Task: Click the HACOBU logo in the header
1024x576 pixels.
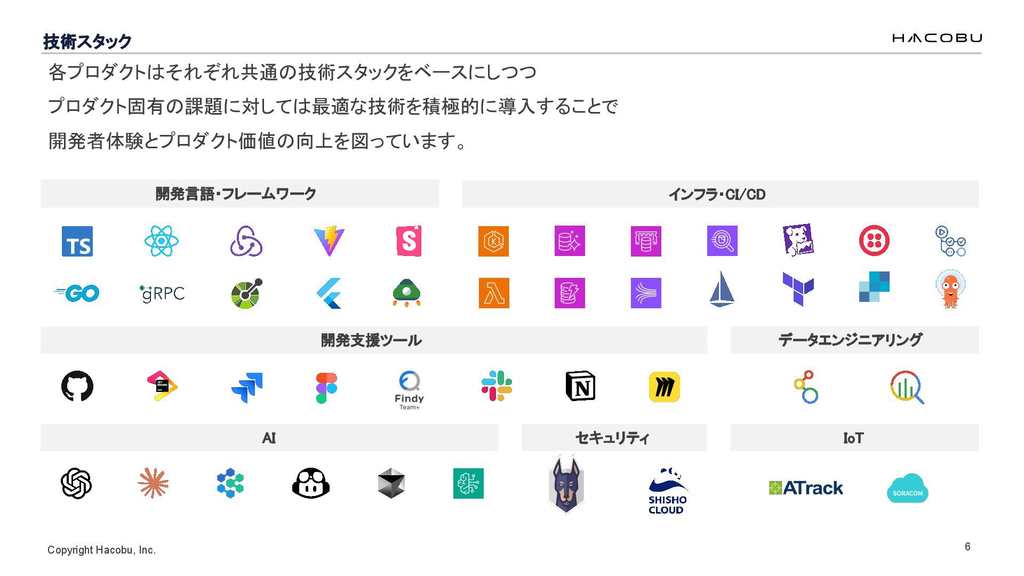Action: click(937, 38)
